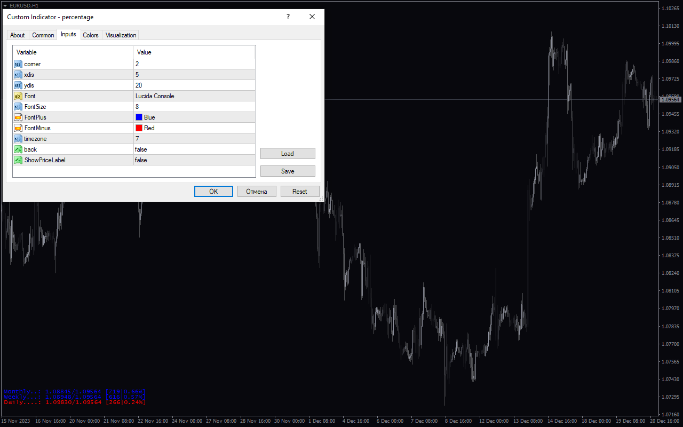Load input settings with Load button

[x=288, y=154]
